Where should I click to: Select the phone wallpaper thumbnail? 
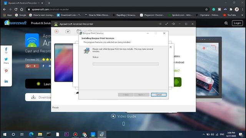(64, 63)
